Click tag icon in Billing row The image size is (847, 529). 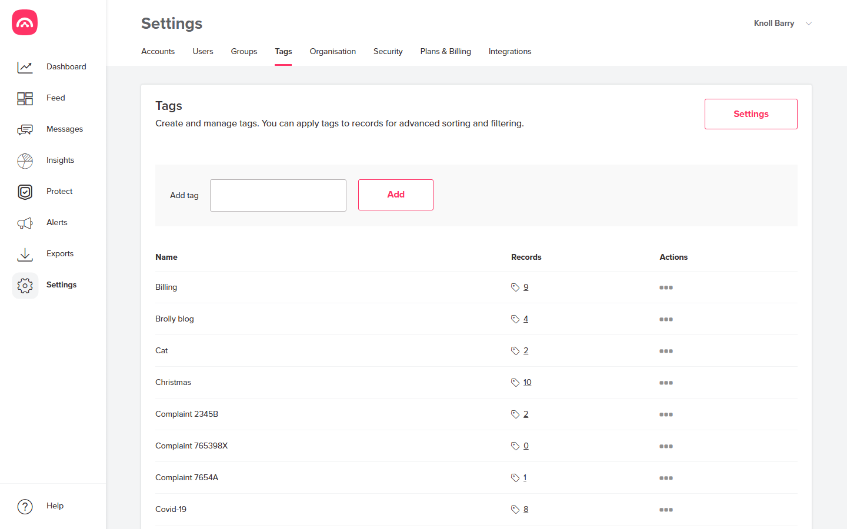[x=515, y=287]
